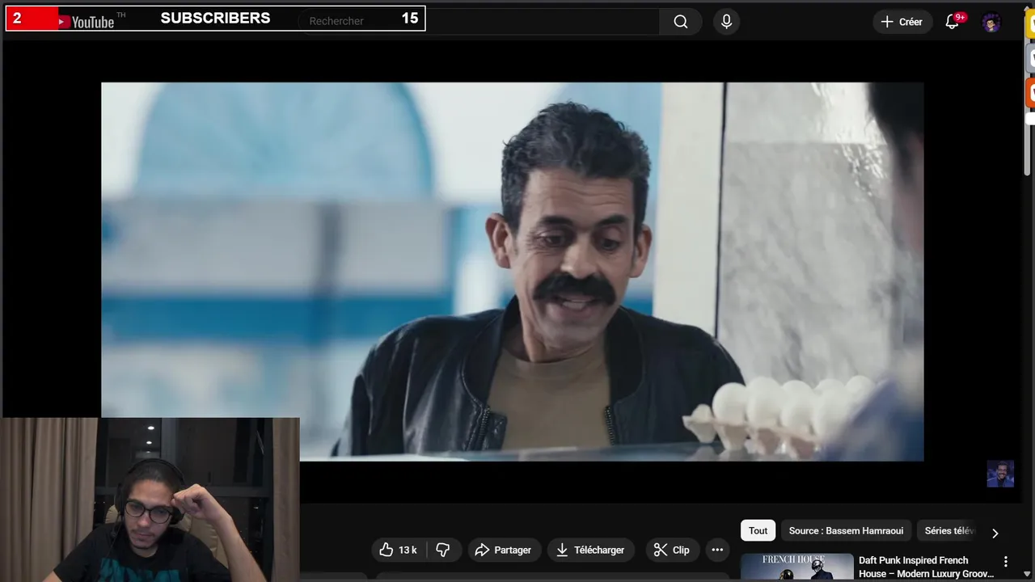Like the video with 13 k
The image size is (1035, 582).
pos(399,550)
